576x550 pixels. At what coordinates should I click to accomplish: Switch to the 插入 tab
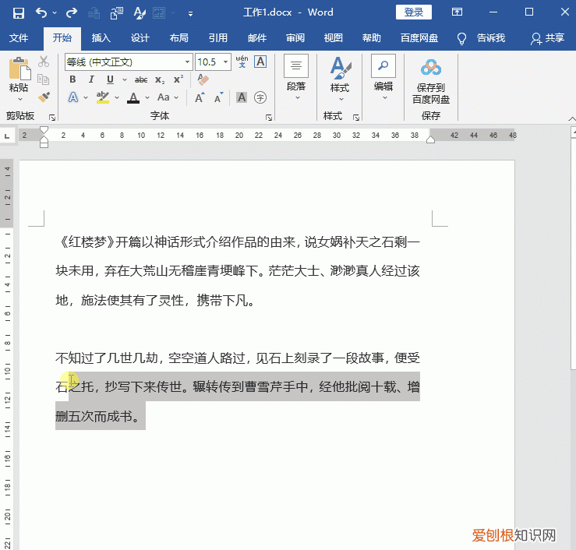[x=101, y=38]
